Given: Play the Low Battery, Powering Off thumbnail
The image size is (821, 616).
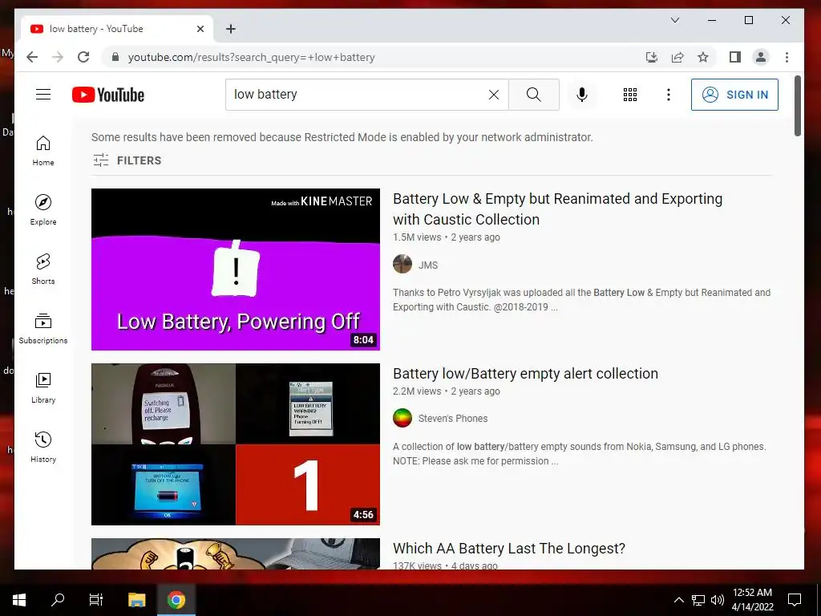Looking at the screenshot, I should pyautogui.click(x=236, y=269).
